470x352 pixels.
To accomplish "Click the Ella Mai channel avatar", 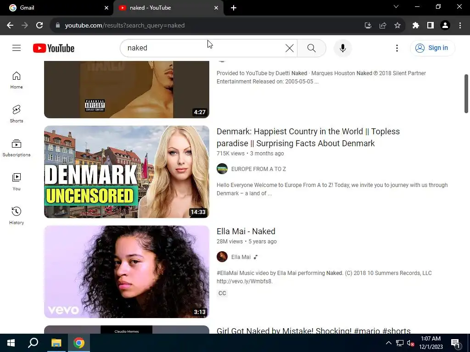I will pyautogui.click(x=222, y=257).
